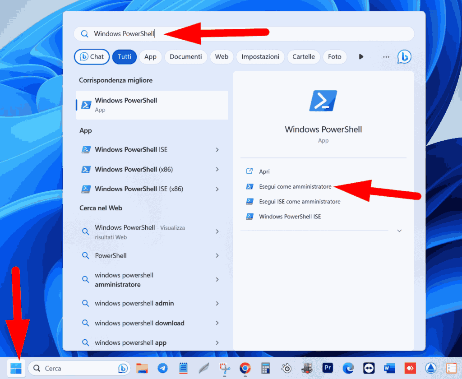The image size is (462, 379).
Task: Click the Windows Start button
Action: (x=16, y=368)
